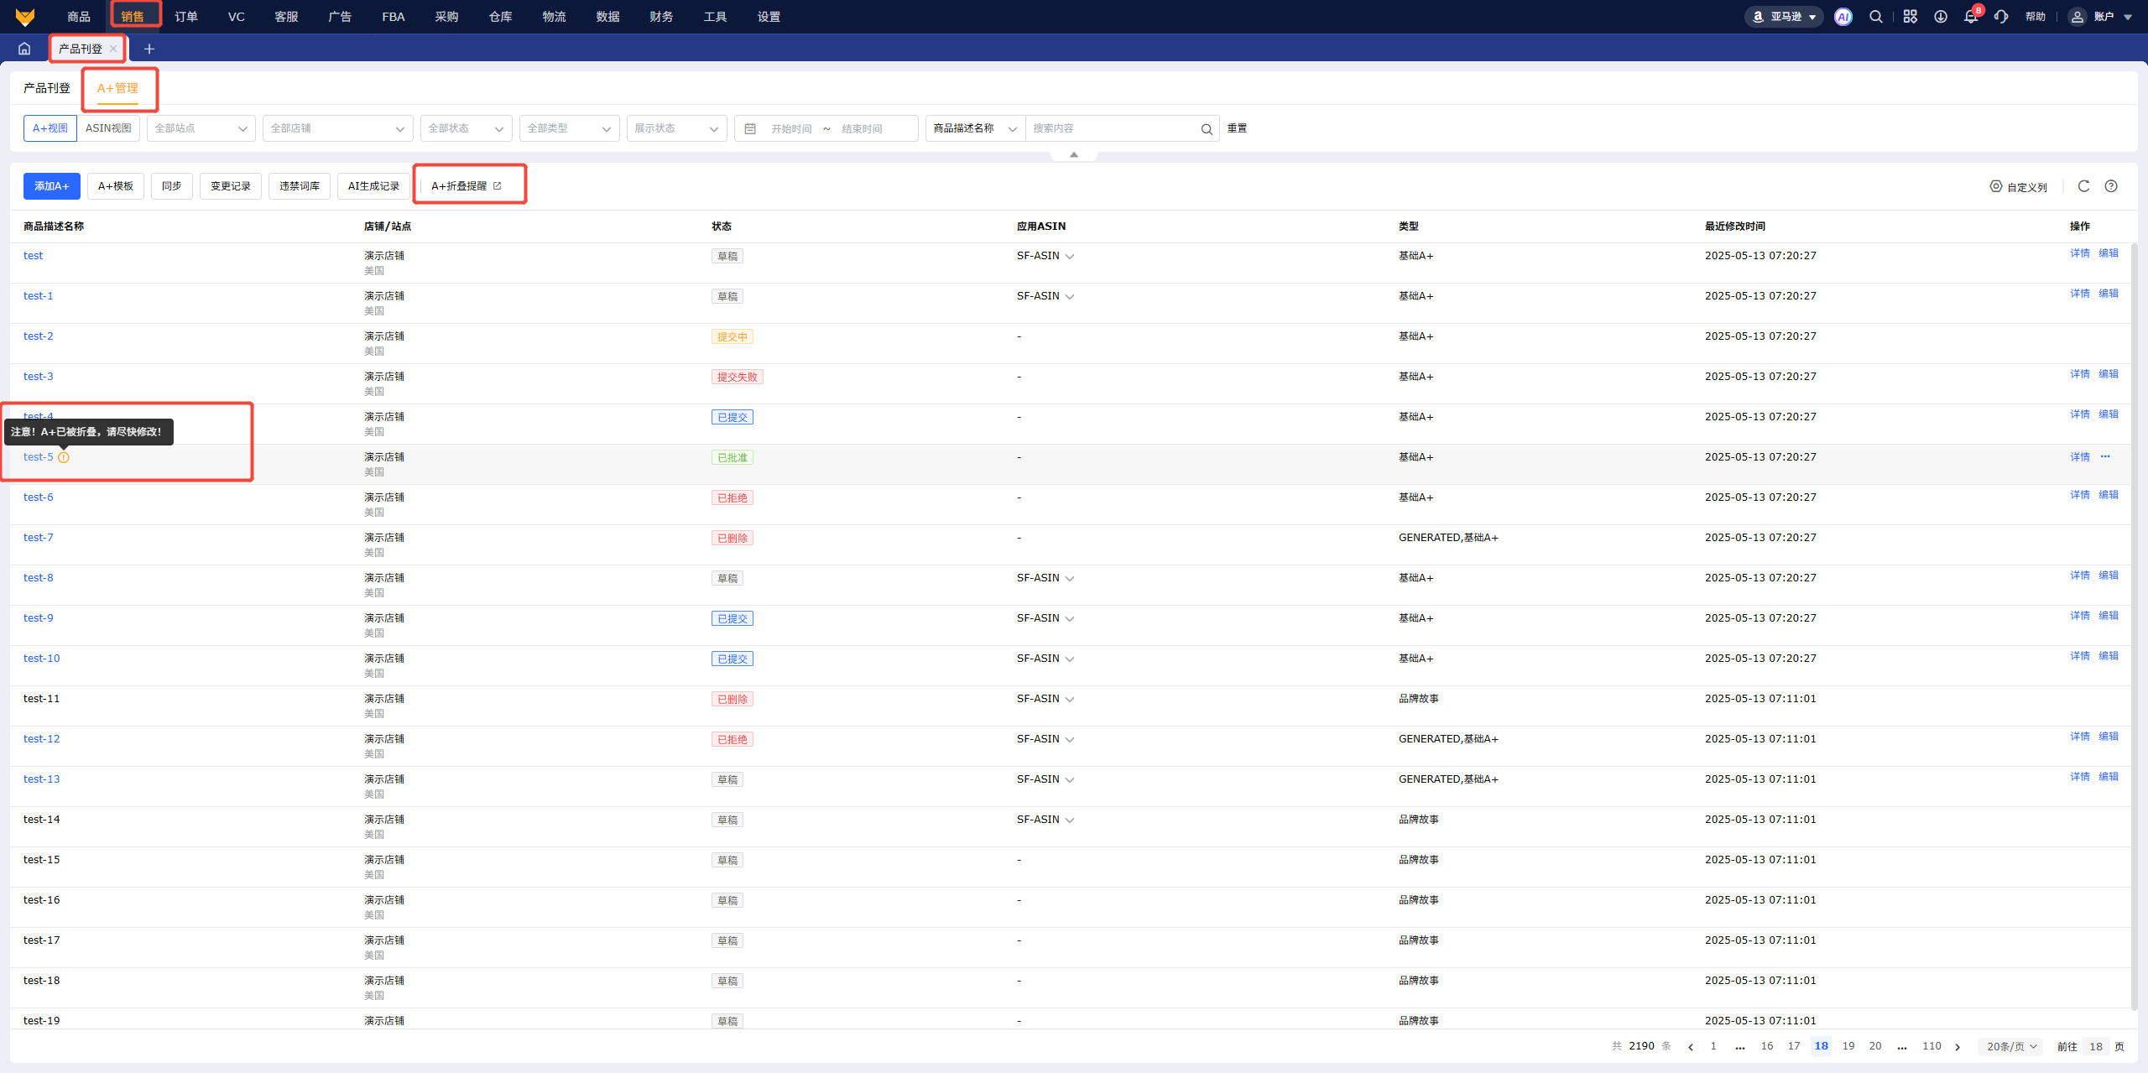The width and height of the screenshot is (2148, 1073).
Task: Click the 添加A+ button
Action: tap(52, 186)
